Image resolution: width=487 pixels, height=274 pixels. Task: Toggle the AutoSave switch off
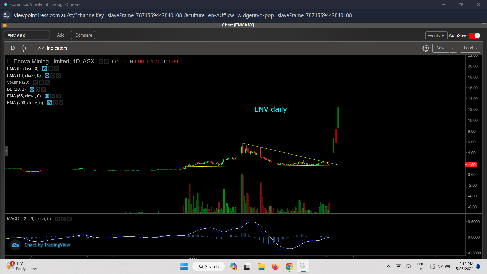pyautogui.click(x=475, y=36)
